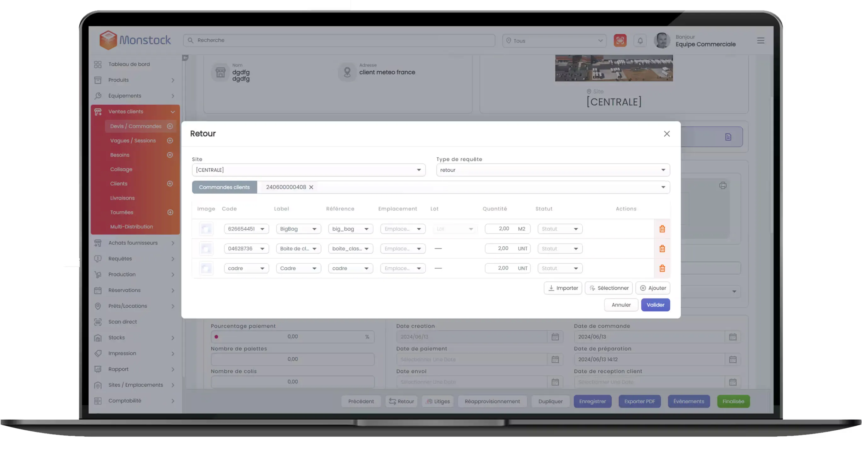Delete the Boite de cl row
The image size is (862, 453).
(x=662, y=249)
